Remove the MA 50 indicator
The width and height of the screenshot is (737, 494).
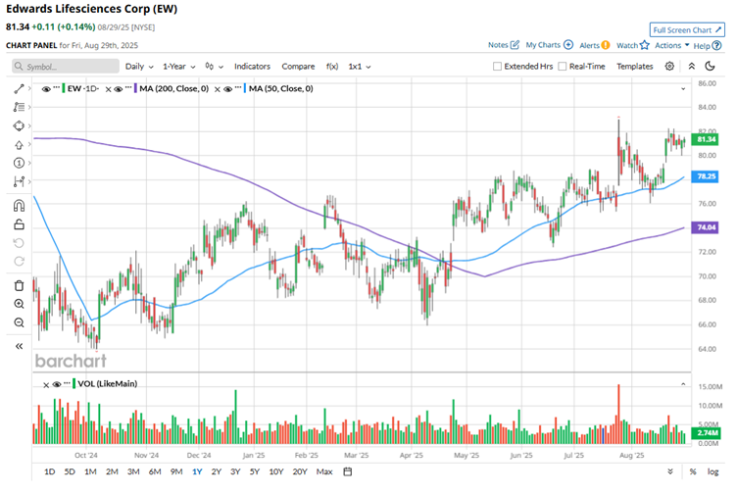[x=218, y=89]
